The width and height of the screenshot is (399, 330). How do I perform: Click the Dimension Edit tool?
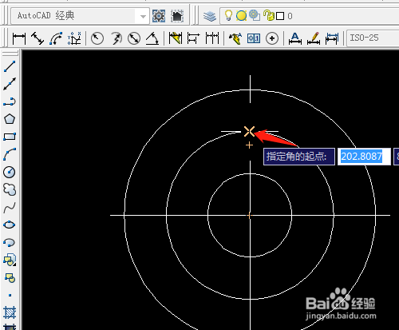(x=295, y=38)
